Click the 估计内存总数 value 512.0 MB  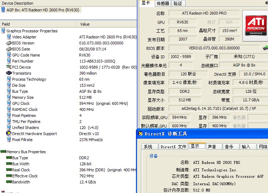[201, 190]
